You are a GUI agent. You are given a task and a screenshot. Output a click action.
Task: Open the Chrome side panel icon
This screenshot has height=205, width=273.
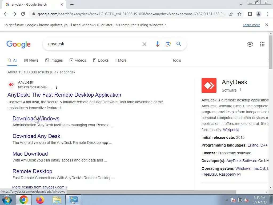[x=250, y=14]
